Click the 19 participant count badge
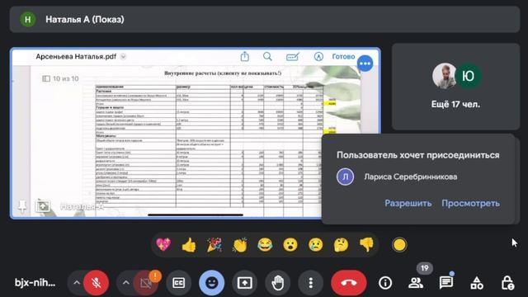Viewport: 528px width, 297px height. [x=425, y=268]
